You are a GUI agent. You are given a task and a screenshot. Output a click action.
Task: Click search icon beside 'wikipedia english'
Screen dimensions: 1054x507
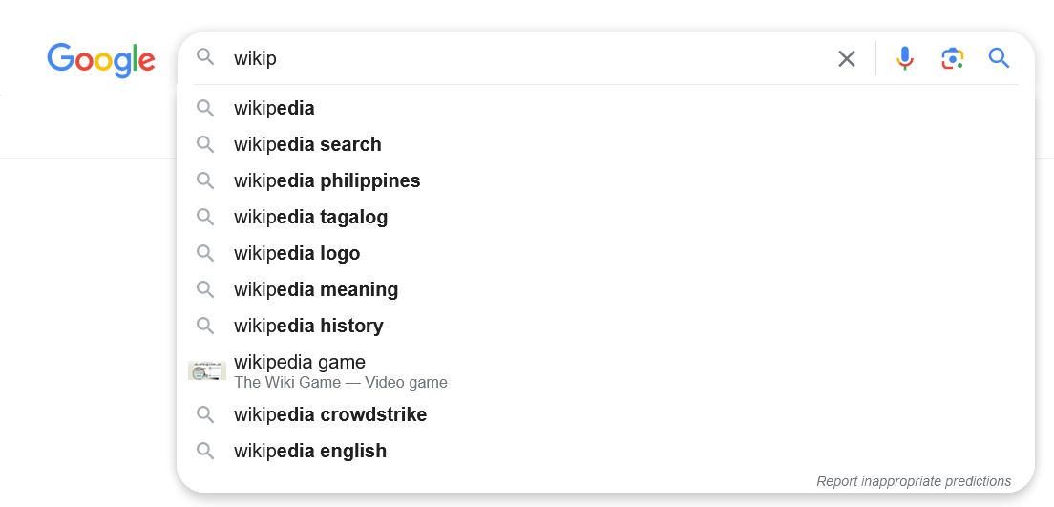point(205,451)
